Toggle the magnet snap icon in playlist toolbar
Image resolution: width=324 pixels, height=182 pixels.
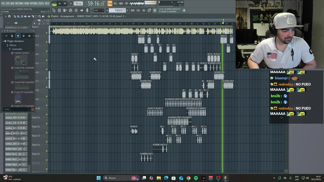tap(9, 16)
